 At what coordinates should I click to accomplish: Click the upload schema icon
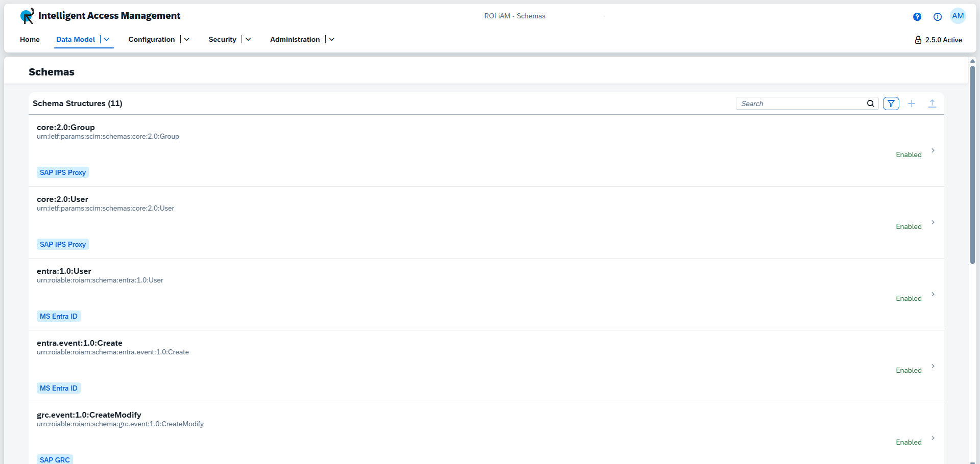(x=932, y=104)
